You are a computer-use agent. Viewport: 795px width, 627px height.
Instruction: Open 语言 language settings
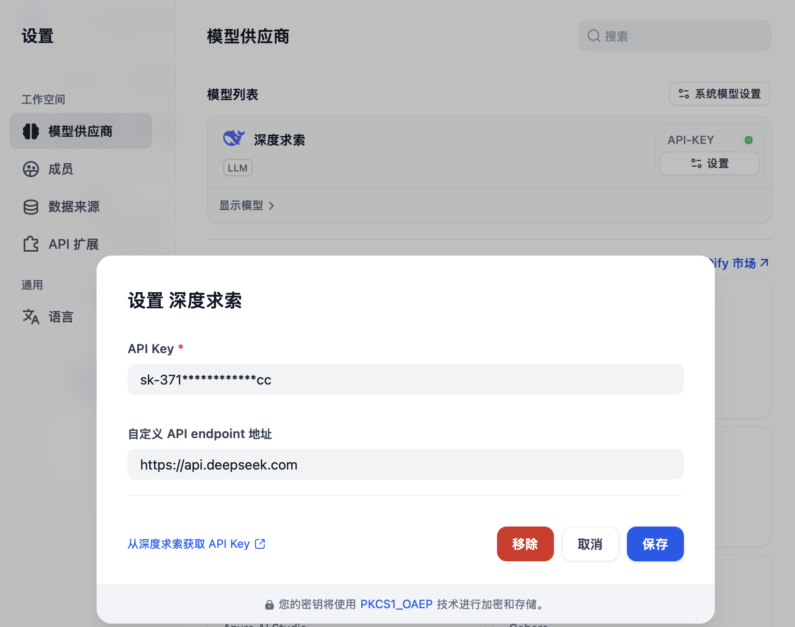[x=53, y=316]
